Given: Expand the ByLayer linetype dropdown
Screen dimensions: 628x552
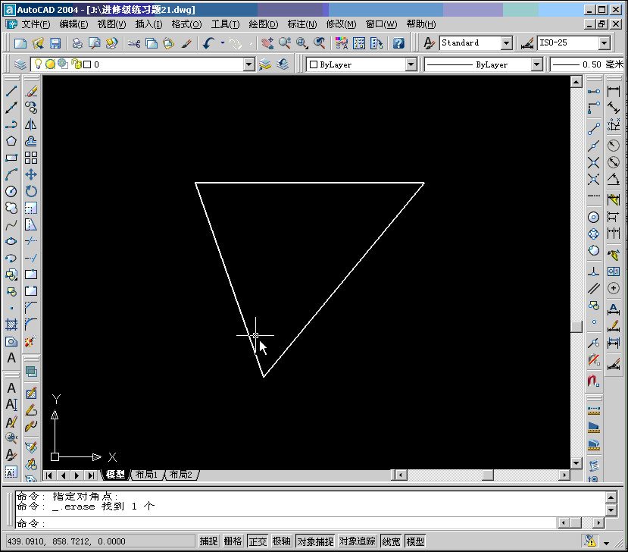Looking at the screenshot, I should [536, 64].
